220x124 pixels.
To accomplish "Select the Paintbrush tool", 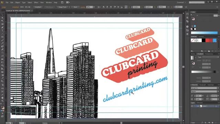I will click(x=2, y=40).
